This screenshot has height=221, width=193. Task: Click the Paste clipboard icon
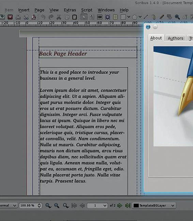tap(74, 17)
